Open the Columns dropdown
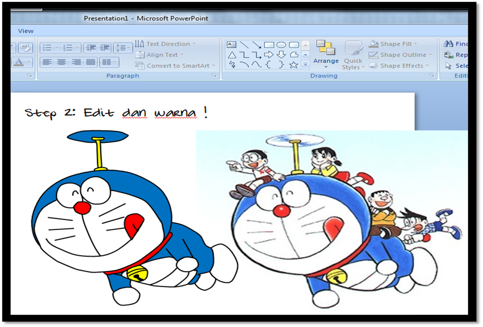483x327 pixels. (109, 62)
